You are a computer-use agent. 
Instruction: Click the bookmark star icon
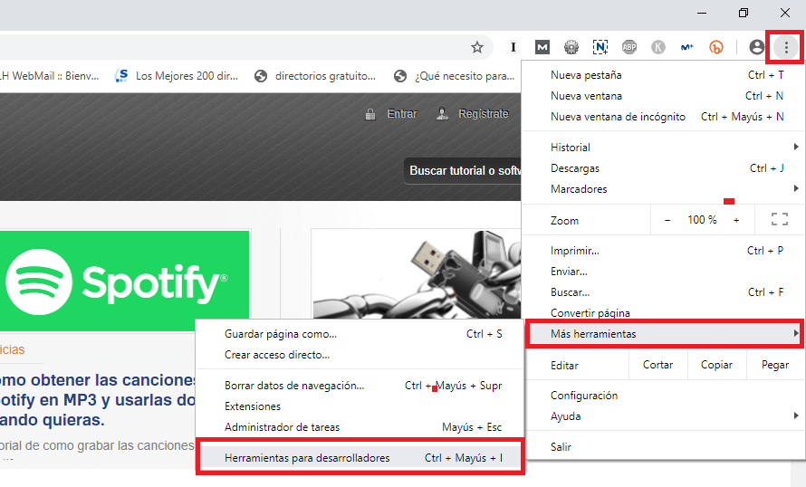477,47
